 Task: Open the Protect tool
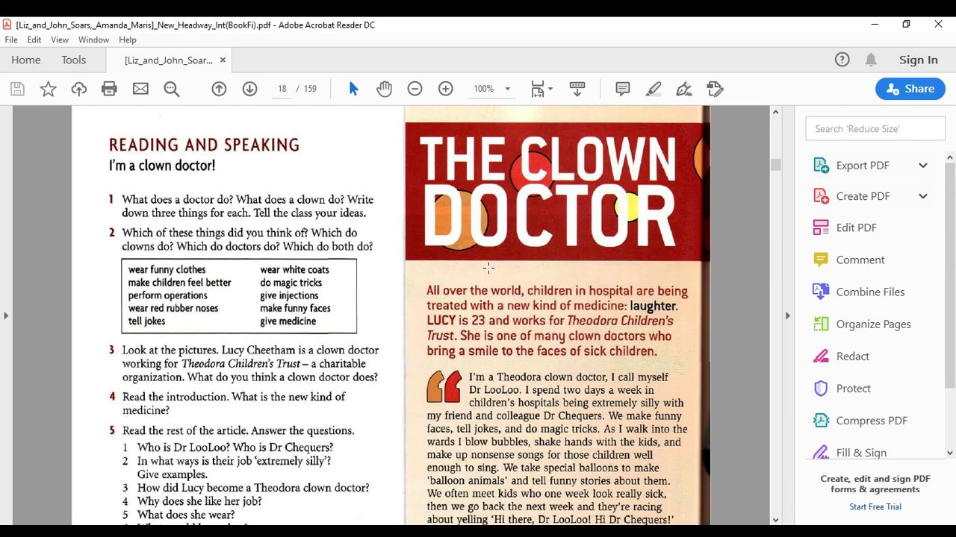[x=853, y=388]
